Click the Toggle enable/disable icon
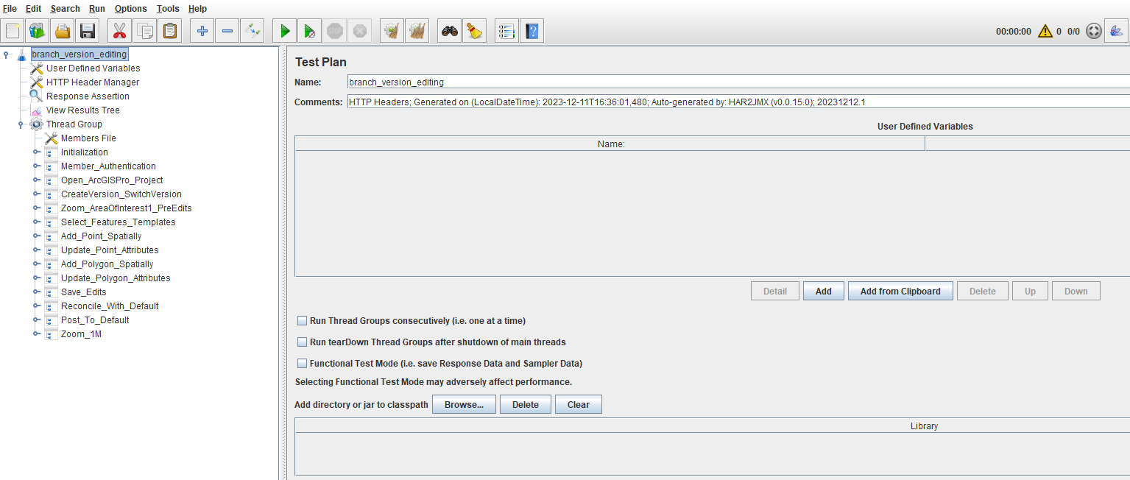Image resolution: width=1130 pixels, height=480 pixels. click(253, 31)
